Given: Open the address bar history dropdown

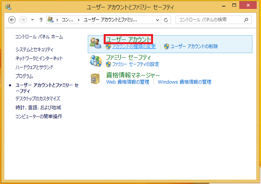Looking at the screenshot, I should 157,20.
